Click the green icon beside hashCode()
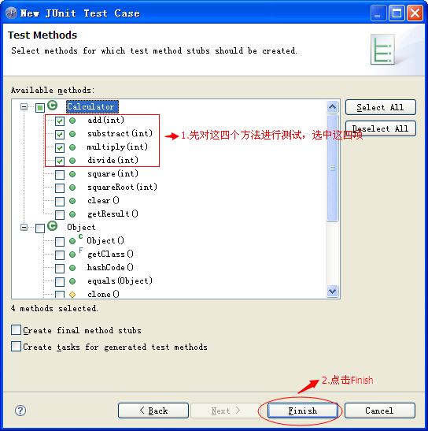Screen dimensions: 428x431 [72, 268]
